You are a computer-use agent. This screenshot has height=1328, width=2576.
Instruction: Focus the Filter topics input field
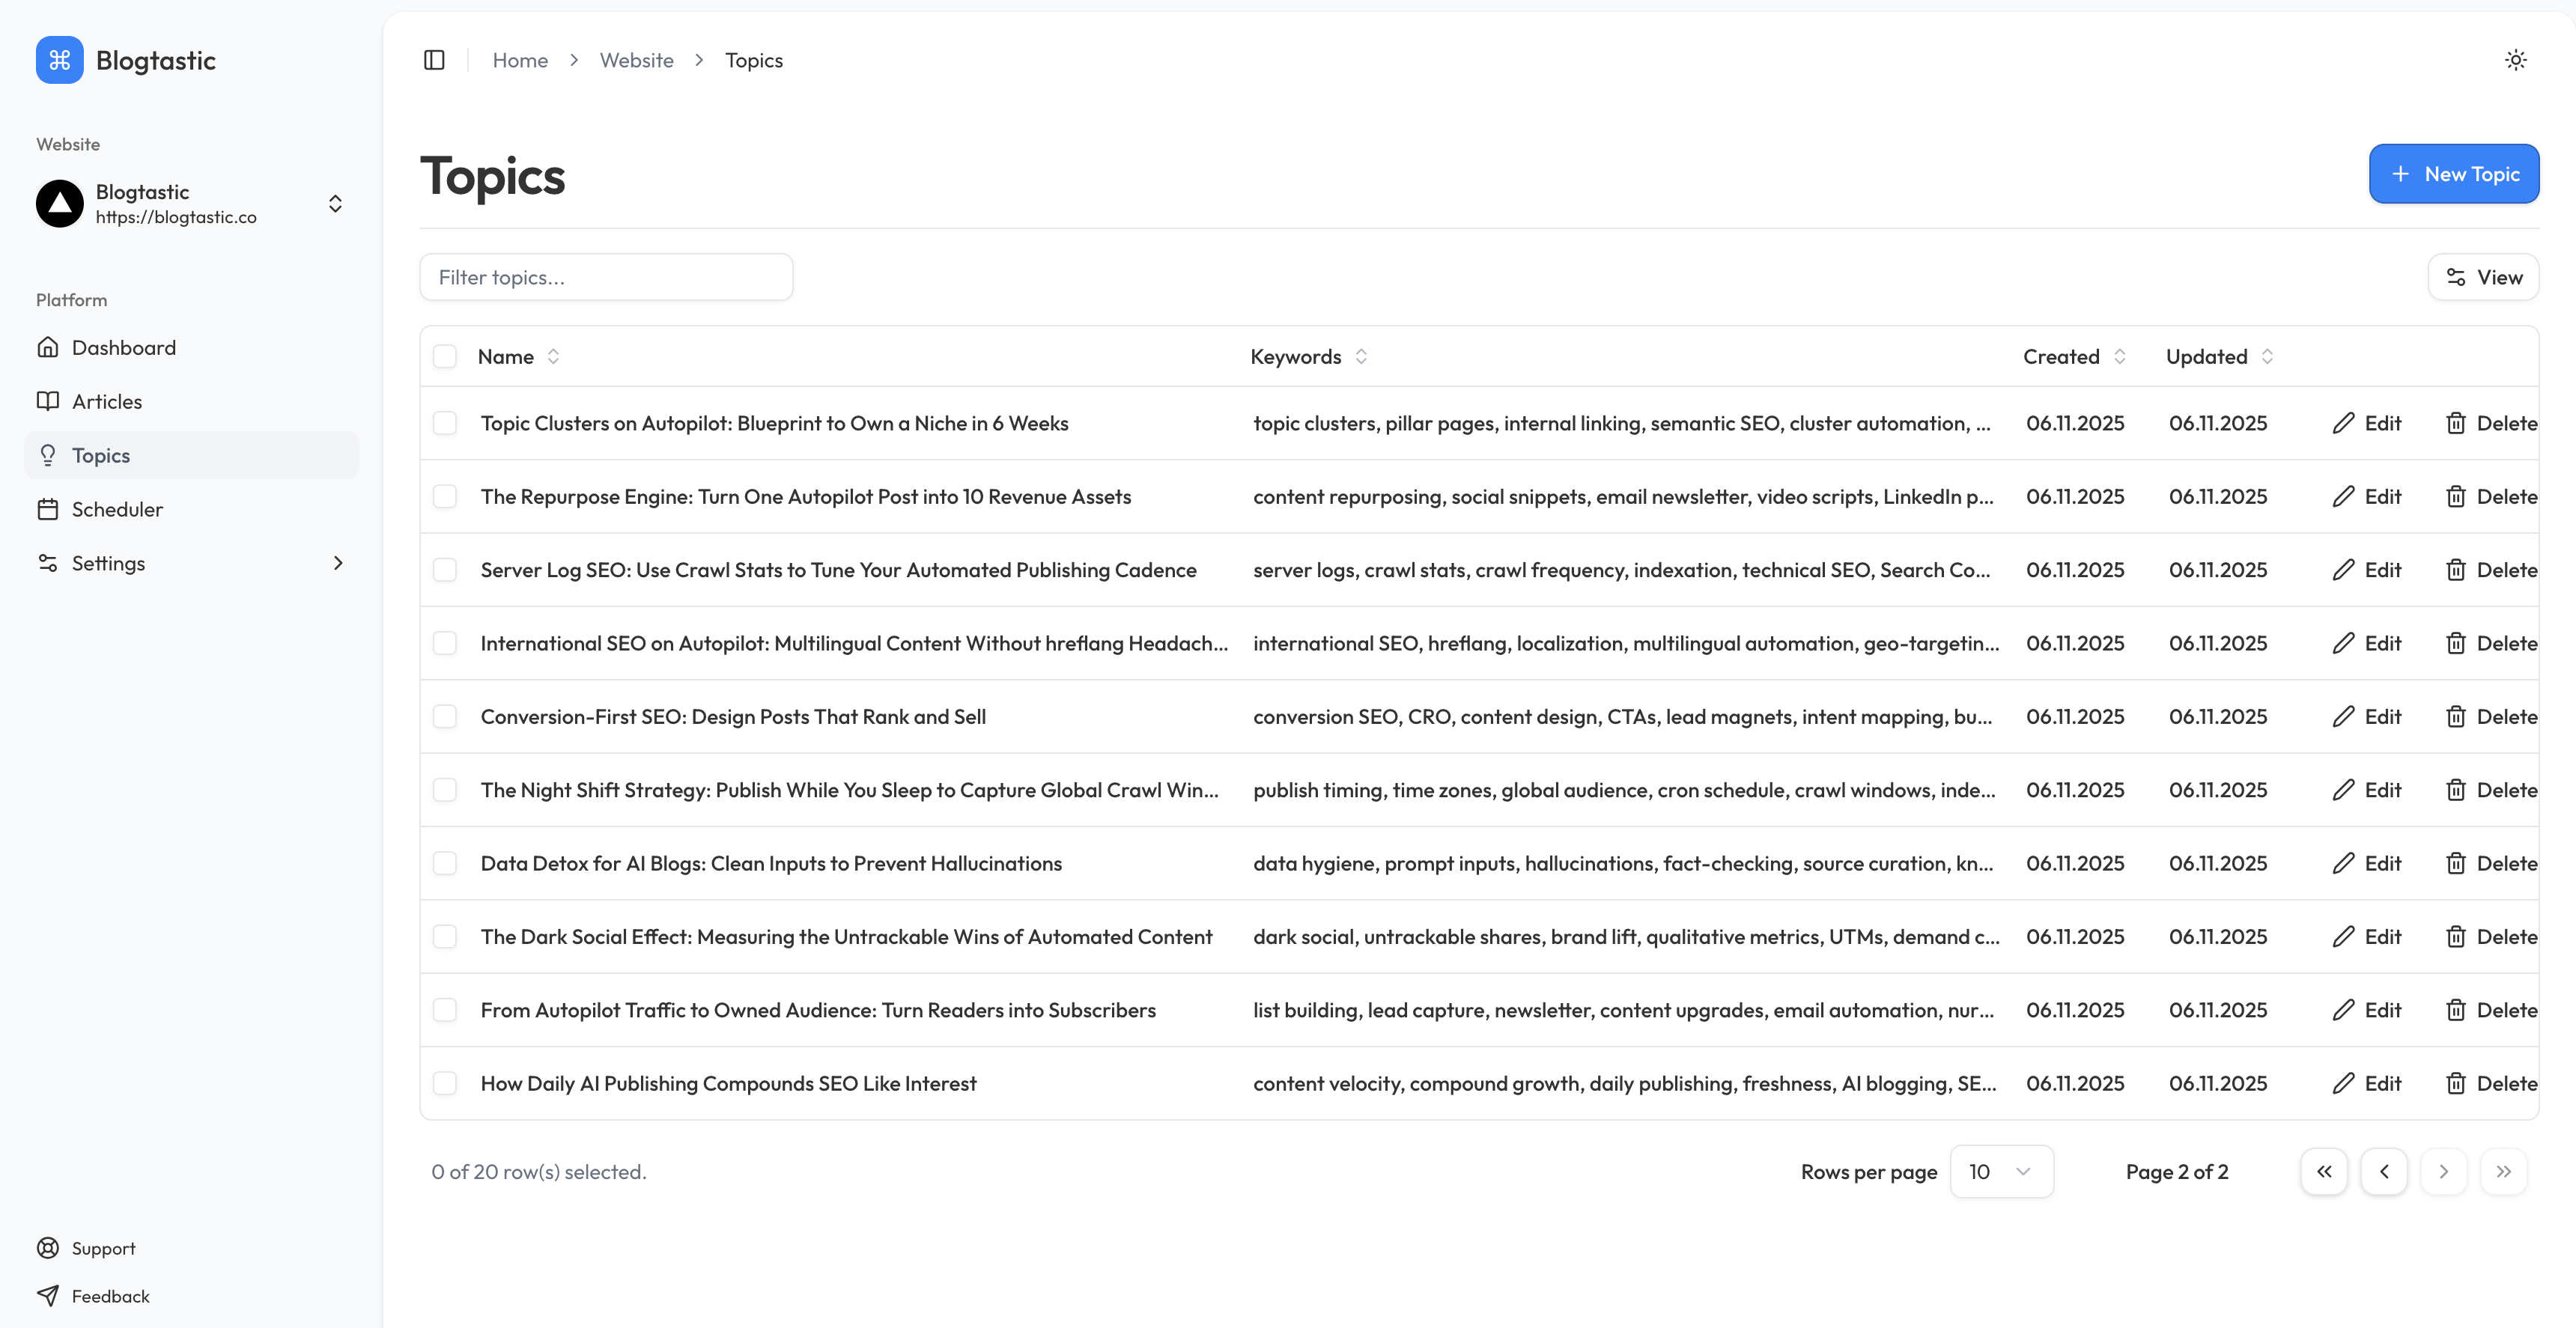[x=606, y=277]
